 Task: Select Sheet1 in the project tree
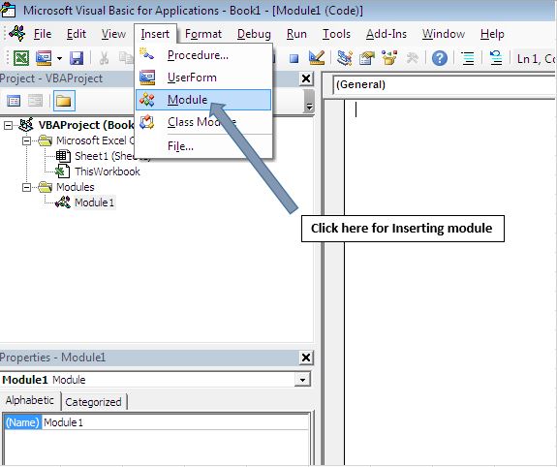click(x=104, y=156)
